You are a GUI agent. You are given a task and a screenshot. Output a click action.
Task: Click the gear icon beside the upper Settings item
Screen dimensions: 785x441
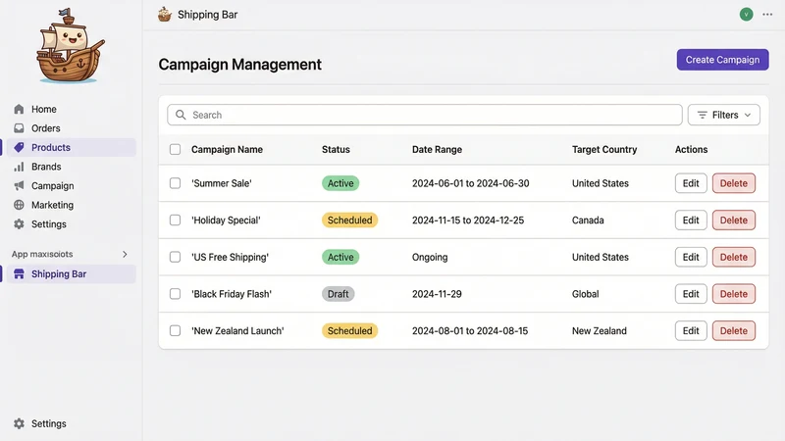tap(19, 224)
